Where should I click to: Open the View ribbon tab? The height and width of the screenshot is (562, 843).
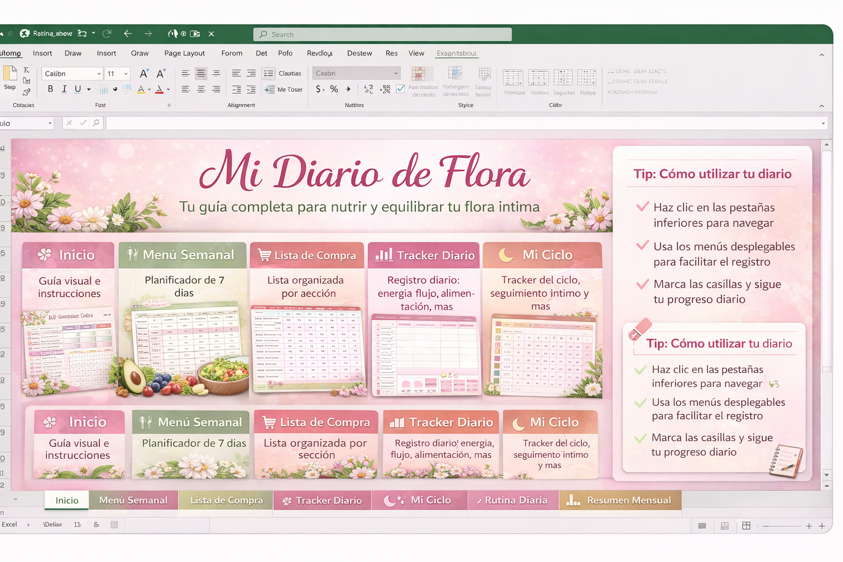point(416,53)
